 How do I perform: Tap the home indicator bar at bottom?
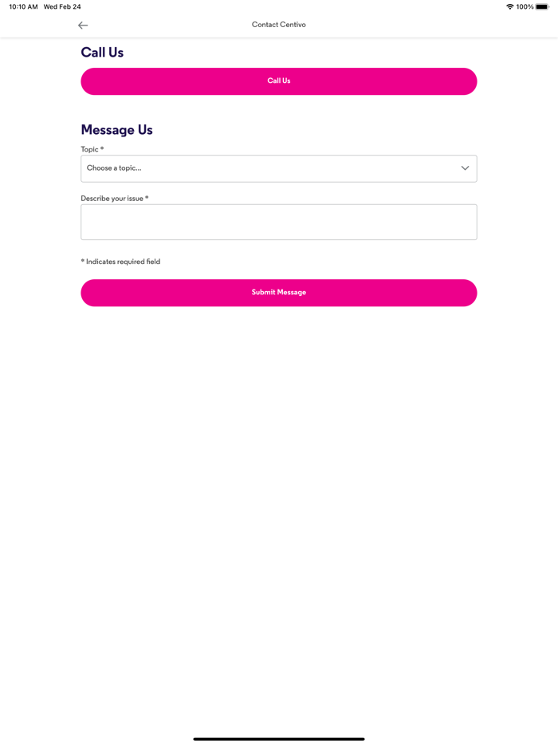click(279, 739)
